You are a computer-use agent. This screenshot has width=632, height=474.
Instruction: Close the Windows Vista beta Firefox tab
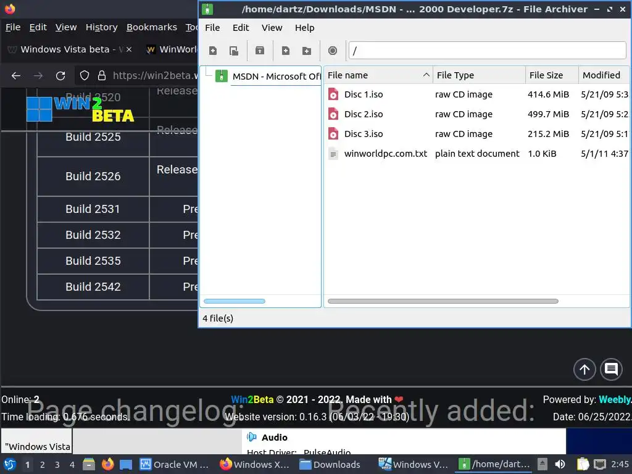[129, 49]
